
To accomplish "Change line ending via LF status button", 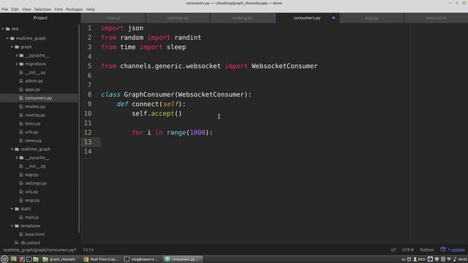I will click(x=393, y=250).
